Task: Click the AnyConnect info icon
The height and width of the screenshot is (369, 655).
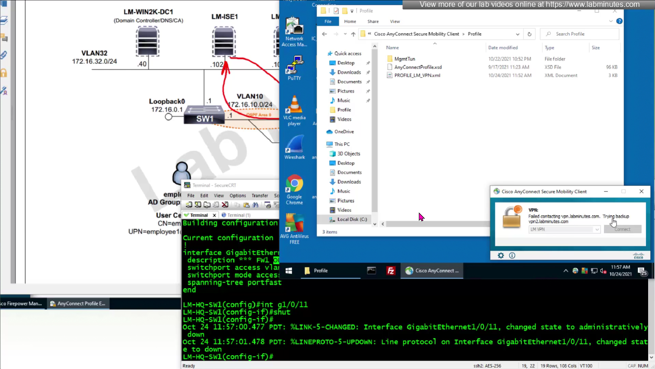Action: coord(512,256)
